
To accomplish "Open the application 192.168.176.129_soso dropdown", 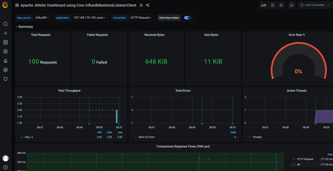I will [x=90, y=18].
